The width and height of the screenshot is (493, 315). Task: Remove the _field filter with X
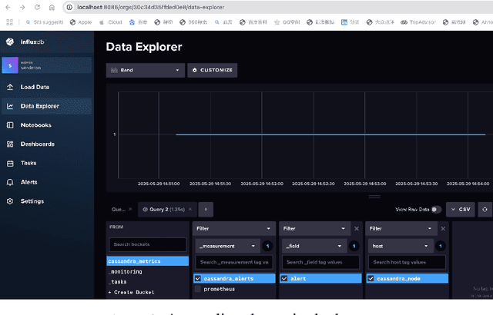point(356,228)
